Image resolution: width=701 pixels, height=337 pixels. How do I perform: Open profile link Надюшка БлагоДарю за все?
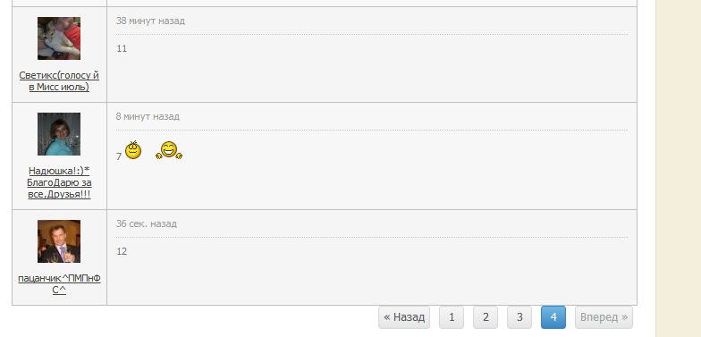pos(59,182)
